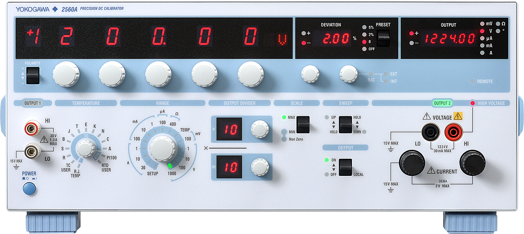
Task: Turn the RANGE rotary selector knob
Action: pos(163,148)
